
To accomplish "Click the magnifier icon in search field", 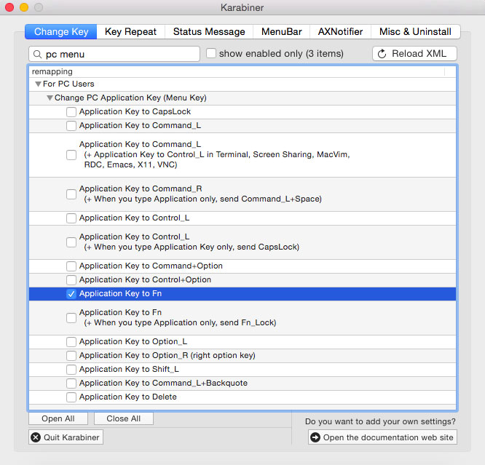I will (x=37, y=55).
